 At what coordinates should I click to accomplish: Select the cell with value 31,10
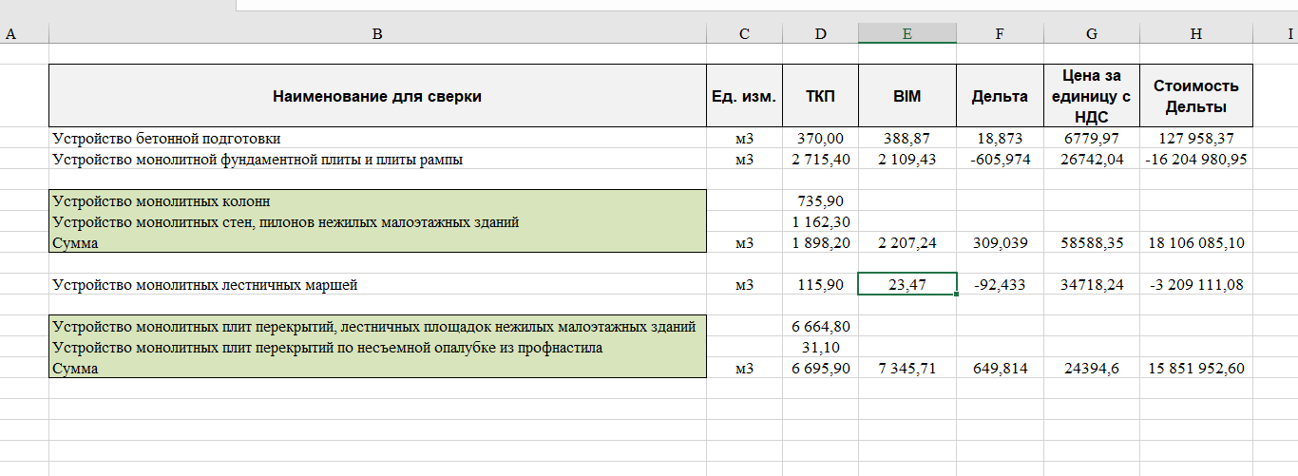820,348
